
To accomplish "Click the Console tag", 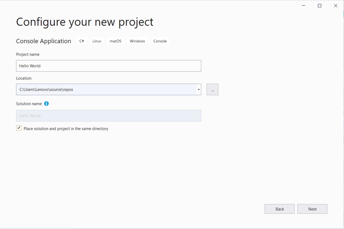I will coord(160,41).
